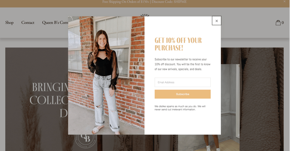Open the shopping bag cart icon
Screen dimensions: 290x151
(278, 23)
